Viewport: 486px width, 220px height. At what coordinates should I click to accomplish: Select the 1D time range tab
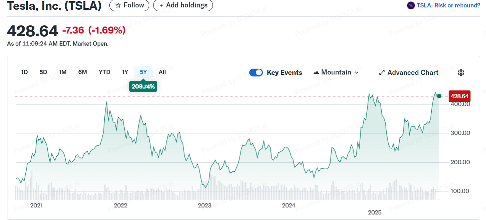(x=24, y=72)
